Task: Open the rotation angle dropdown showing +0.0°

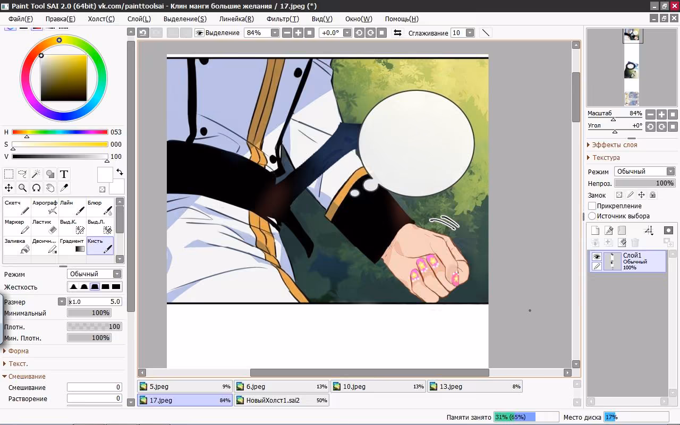Action: (347, 33)
